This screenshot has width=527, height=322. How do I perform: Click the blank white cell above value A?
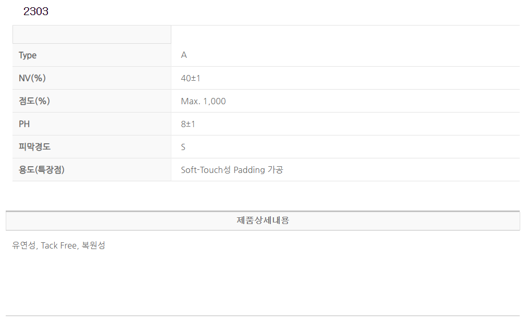pos(345,35)
